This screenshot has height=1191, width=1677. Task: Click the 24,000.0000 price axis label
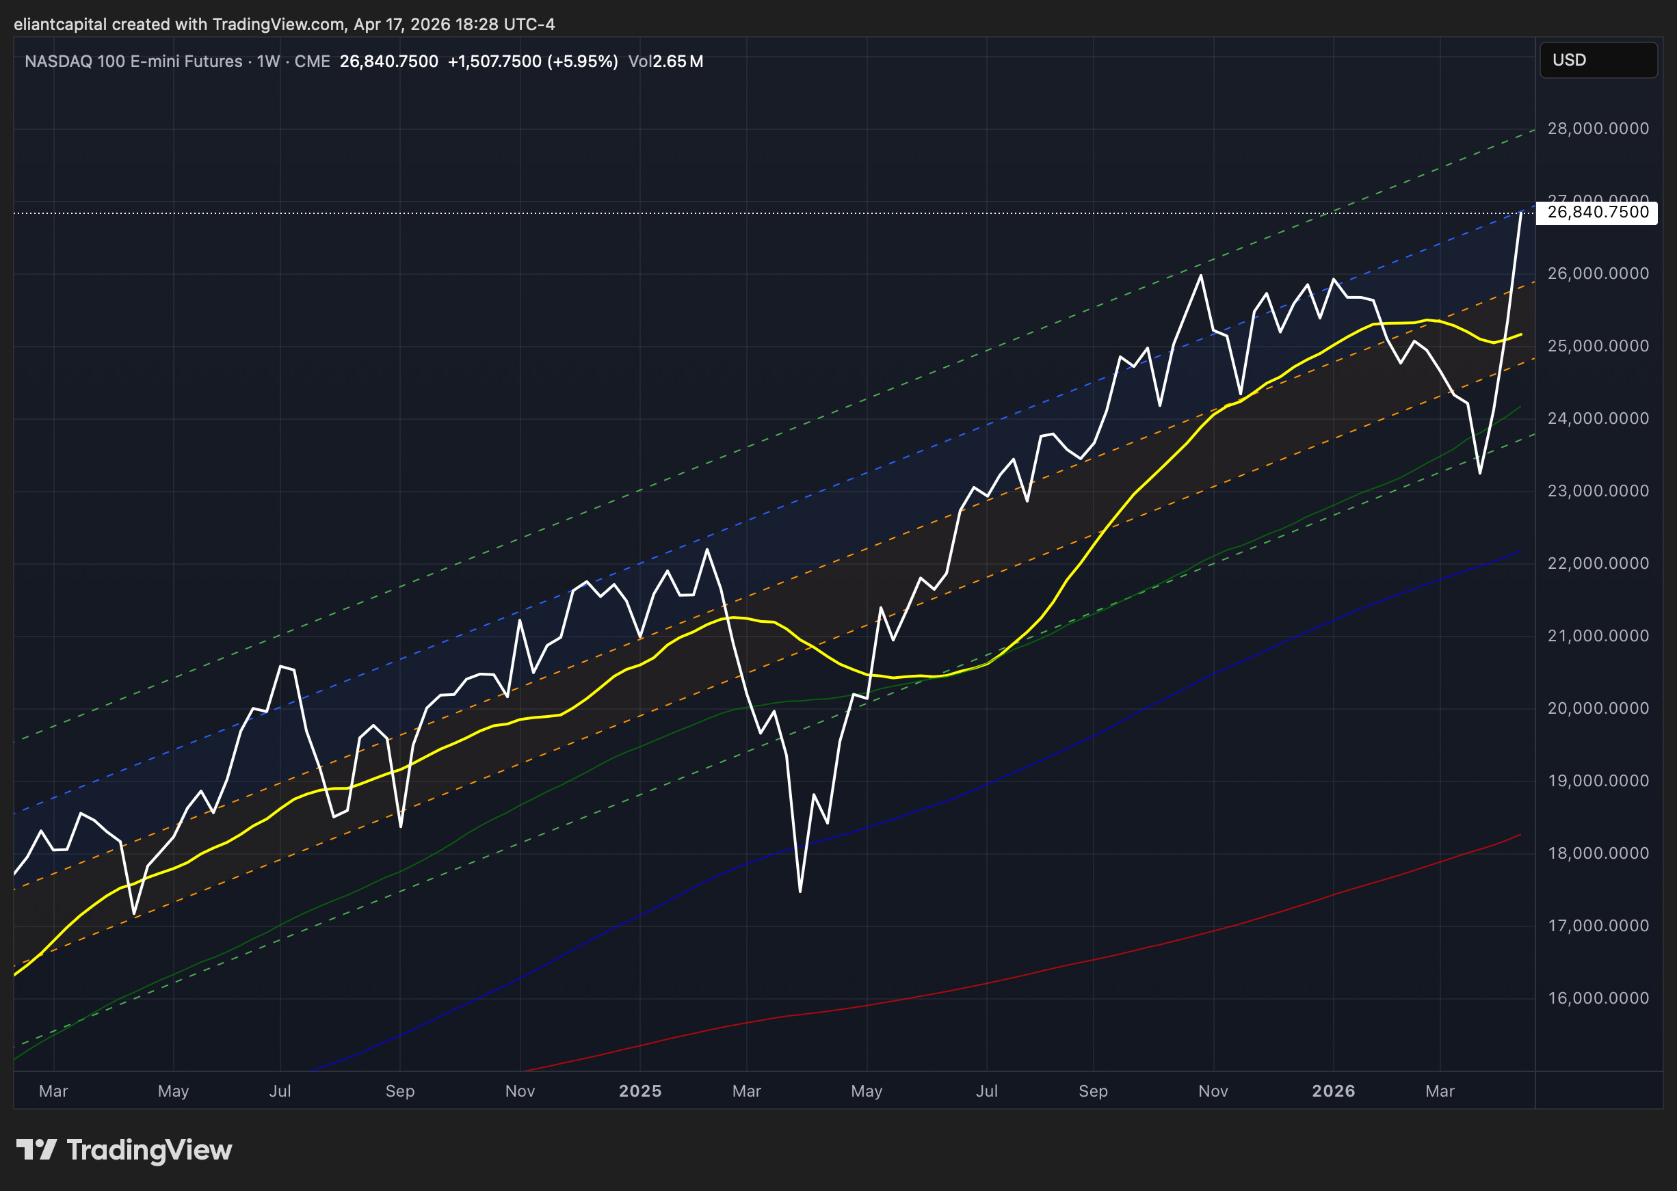pos(1597,418)
